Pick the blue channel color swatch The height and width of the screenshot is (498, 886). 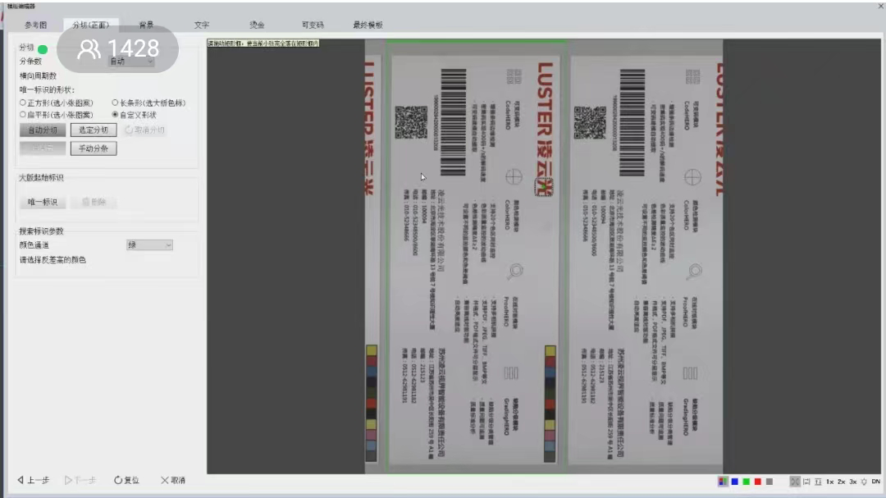[735, 482]
